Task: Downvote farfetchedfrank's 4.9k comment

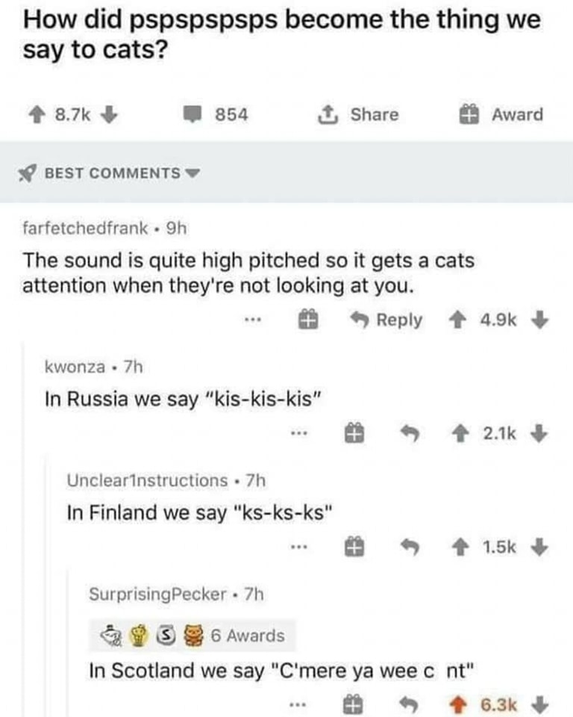Action: [x=539, y=320]
